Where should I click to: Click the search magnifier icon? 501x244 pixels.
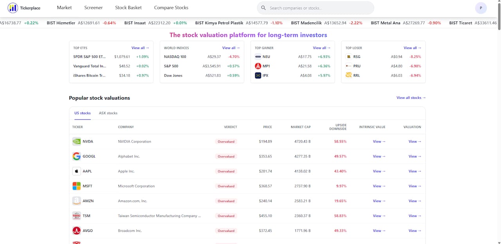[x=263, y=8]
